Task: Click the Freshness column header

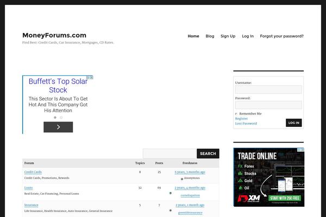Action: point(190,163)
